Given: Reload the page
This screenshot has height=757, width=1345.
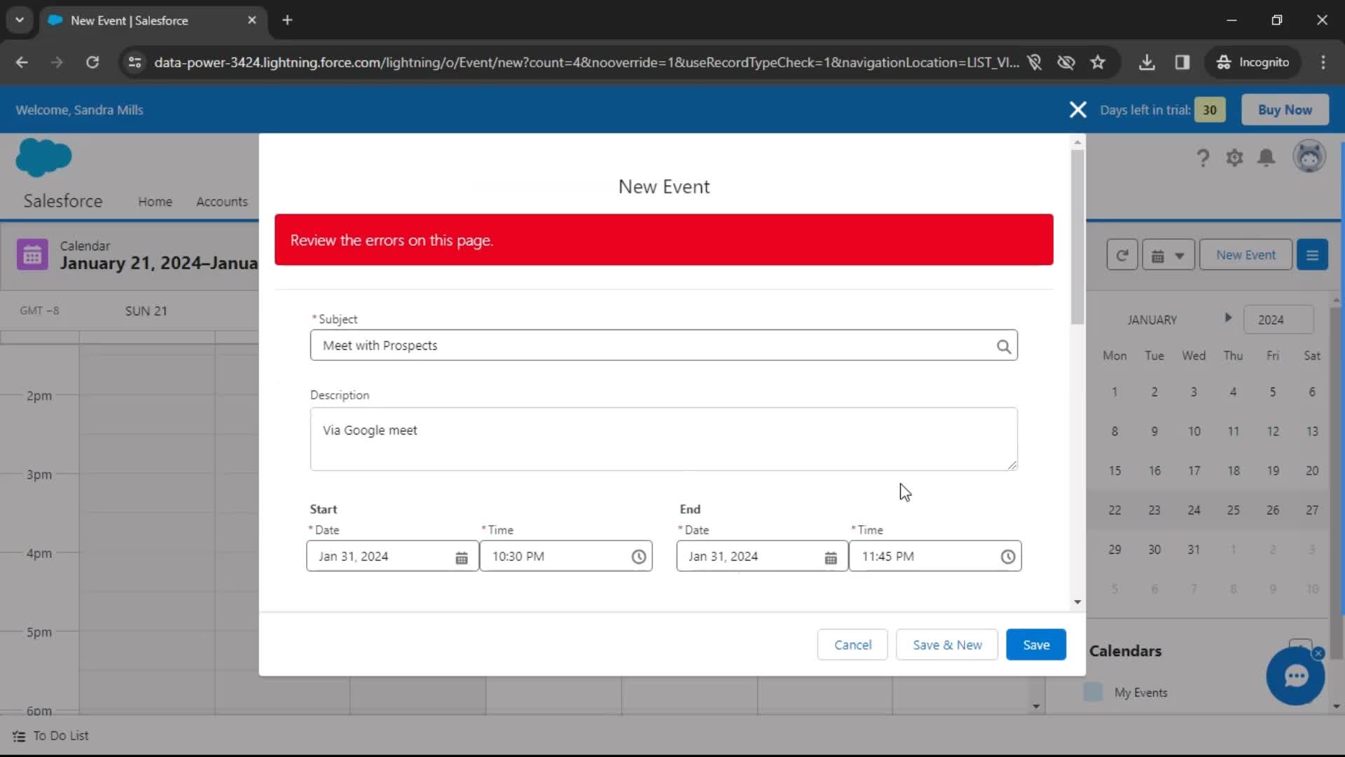Looking at the screenshot, I should pos(92,62).
